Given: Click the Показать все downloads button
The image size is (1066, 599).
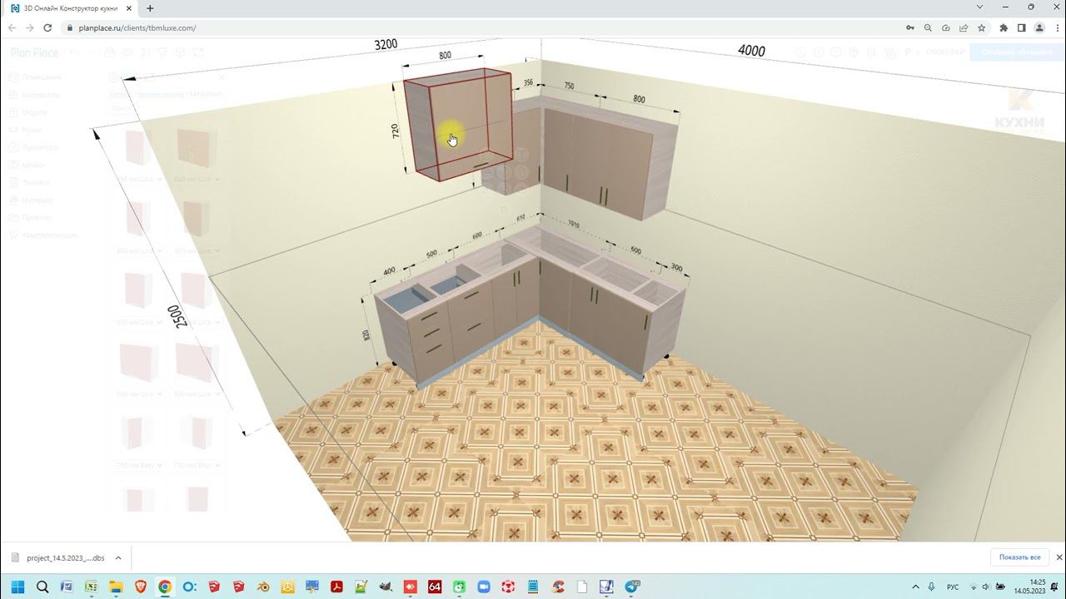Looking at the screenshot, I should (1019, 557).
